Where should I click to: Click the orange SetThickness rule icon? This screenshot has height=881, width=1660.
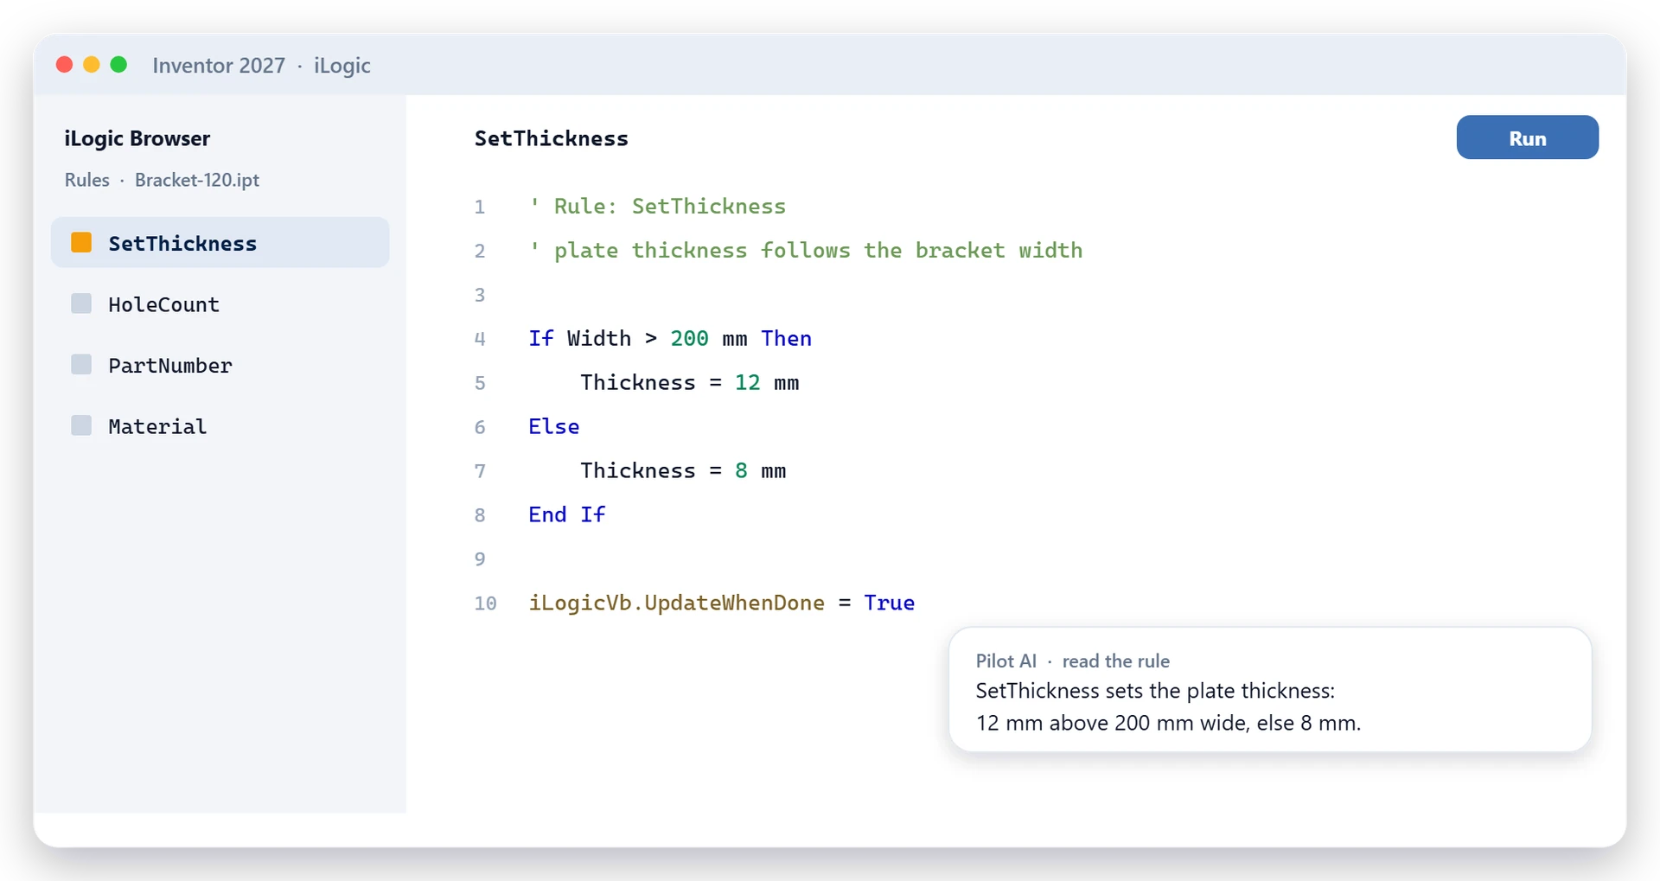coord(81,242)
